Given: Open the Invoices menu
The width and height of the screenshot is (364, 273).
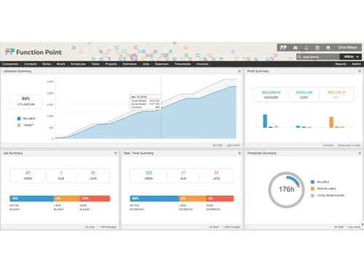Looking at the screenshot, I should tap(202, 64).
